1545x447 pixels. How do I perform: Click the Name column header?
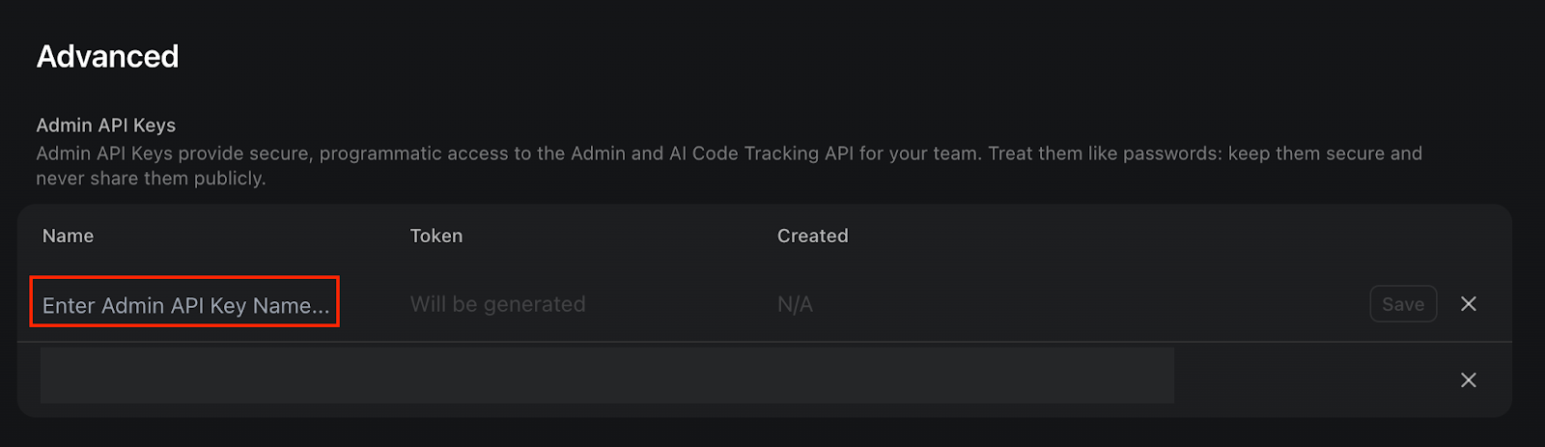pyautogui.click(x=68, y=236)
